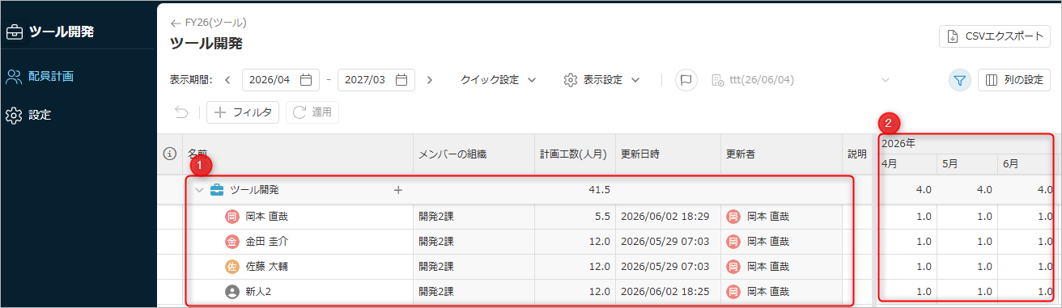Click the briefcase icon in ツール開発 row
1062x308 pixels.
[217, 190]
